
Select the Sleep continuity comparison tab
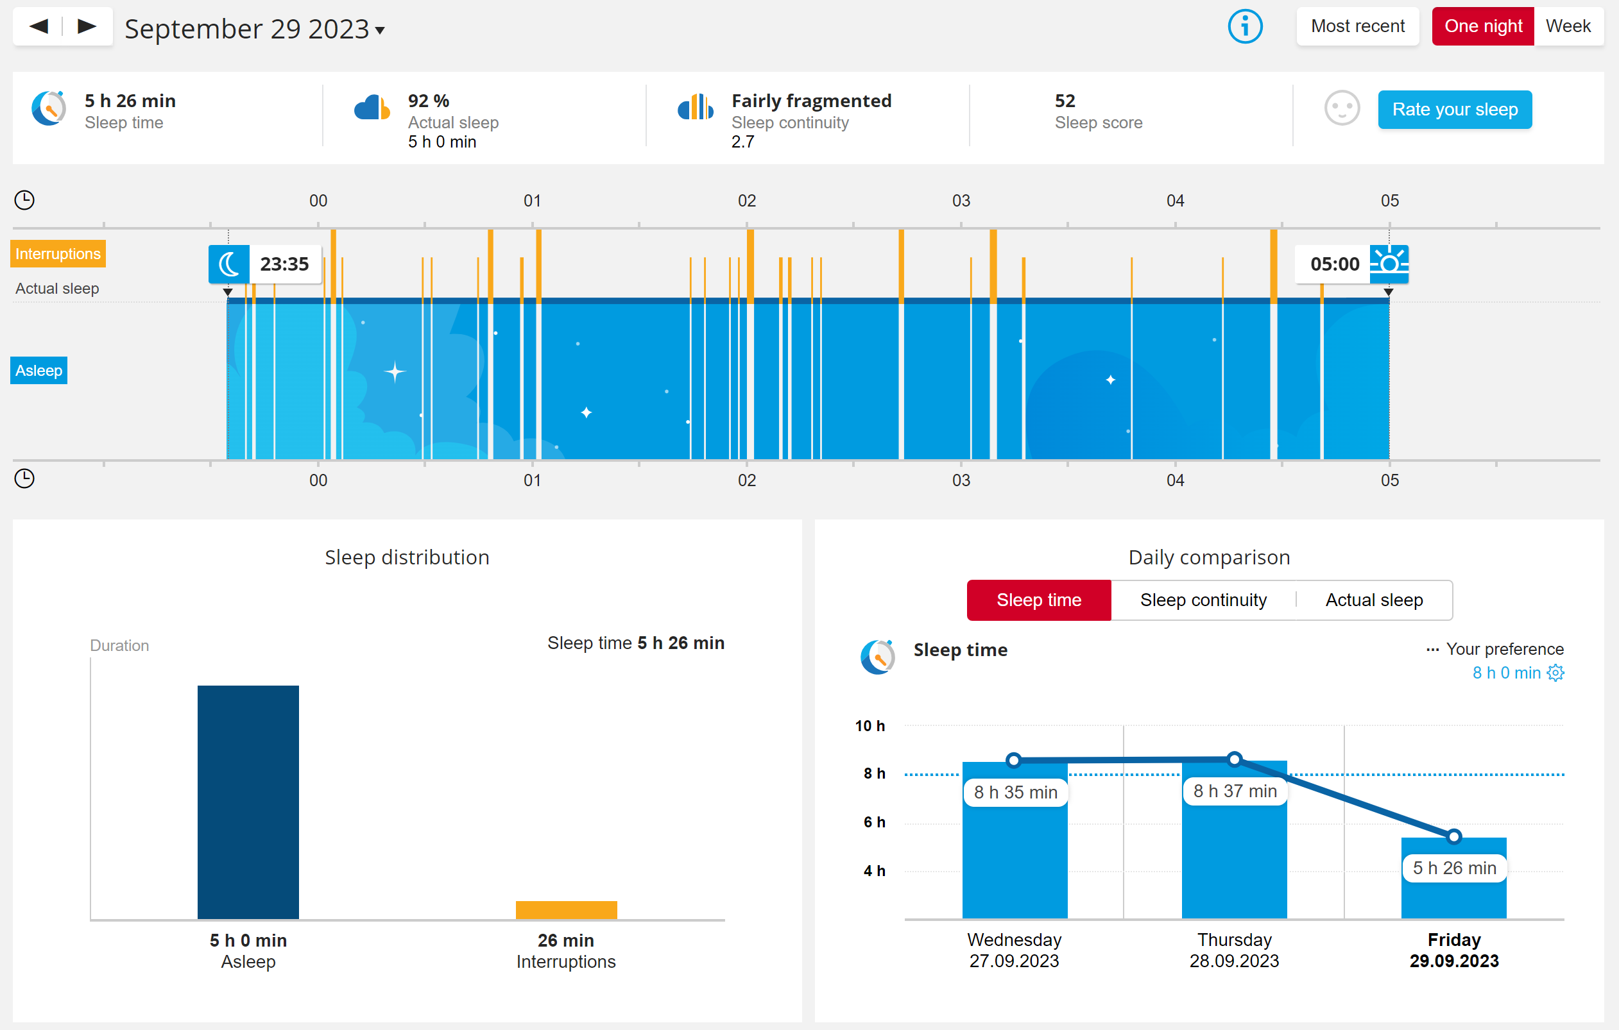1203,600
